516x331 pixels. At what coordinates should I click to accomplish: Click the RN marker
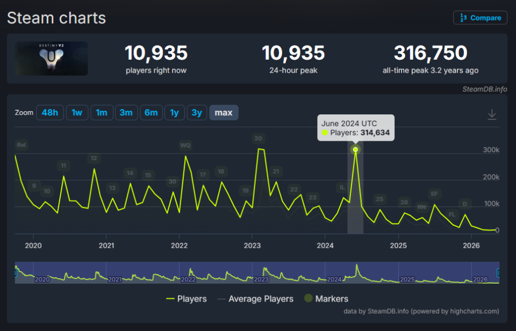[x=421, y=207]
